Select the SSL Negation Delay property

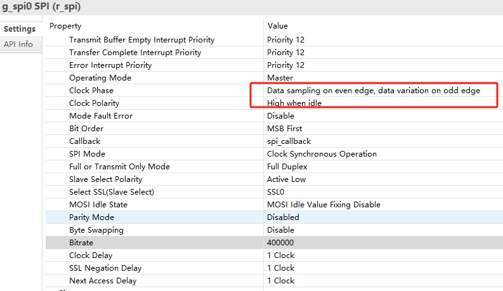(x=105, y=268)
